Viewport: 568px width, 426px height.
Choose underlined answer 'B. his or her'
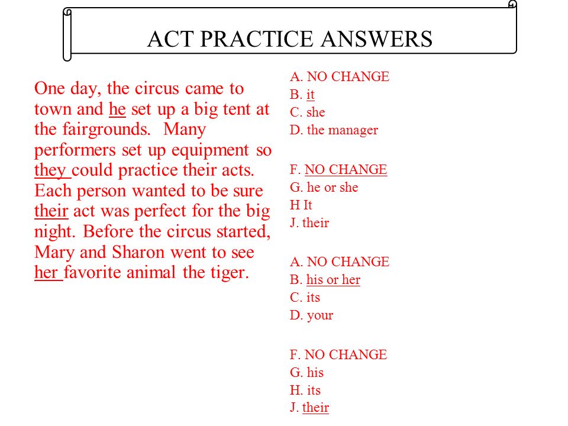(x=325, y=280)
